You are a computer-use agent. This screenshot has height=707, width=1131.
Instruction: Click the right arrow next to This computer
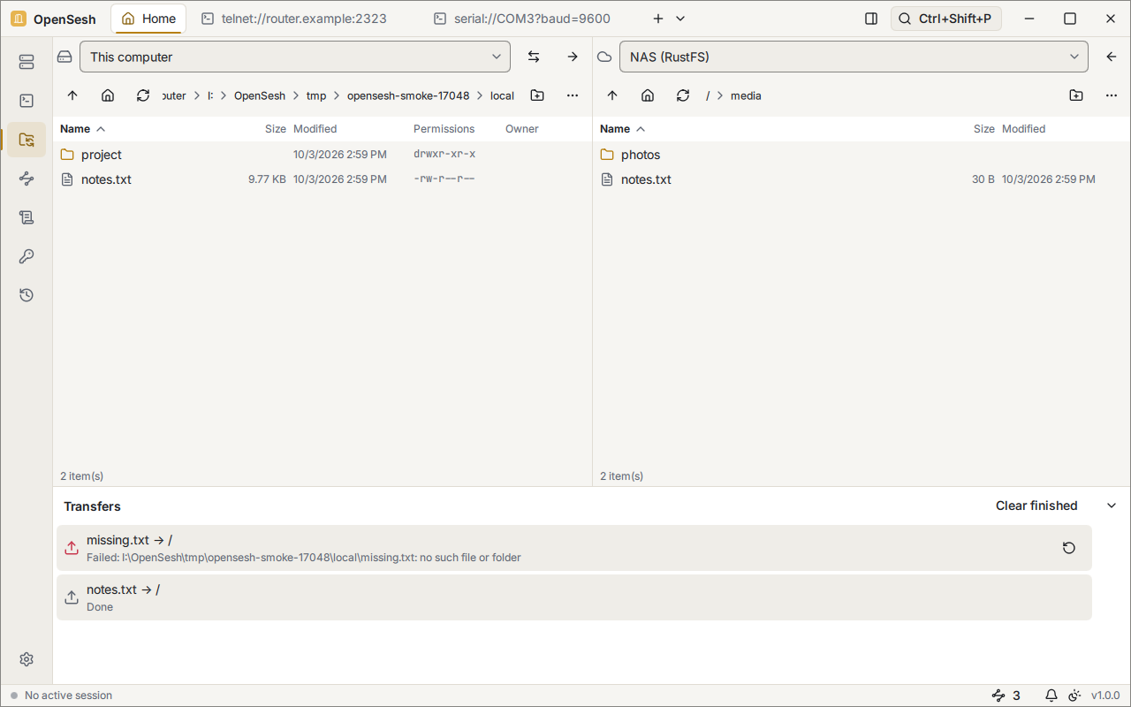tap(573, 57)
